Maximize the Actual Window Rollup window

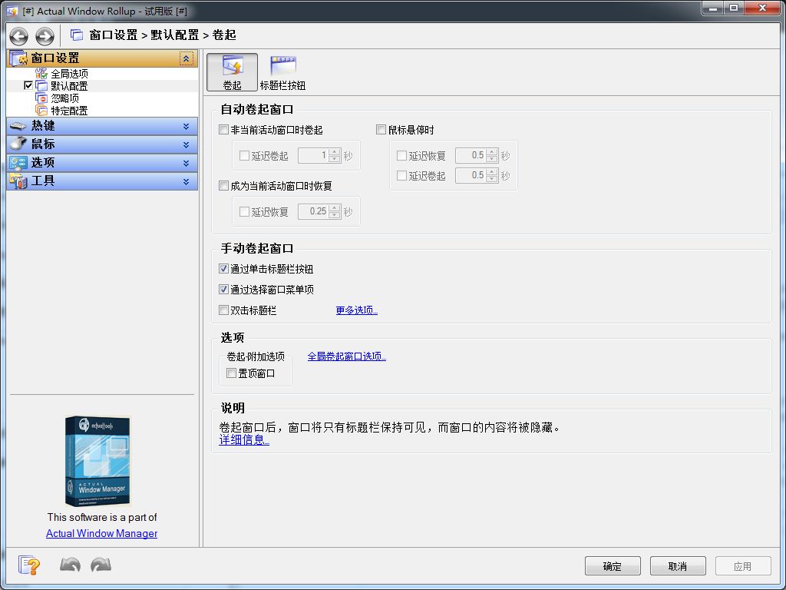click(733, 8)
